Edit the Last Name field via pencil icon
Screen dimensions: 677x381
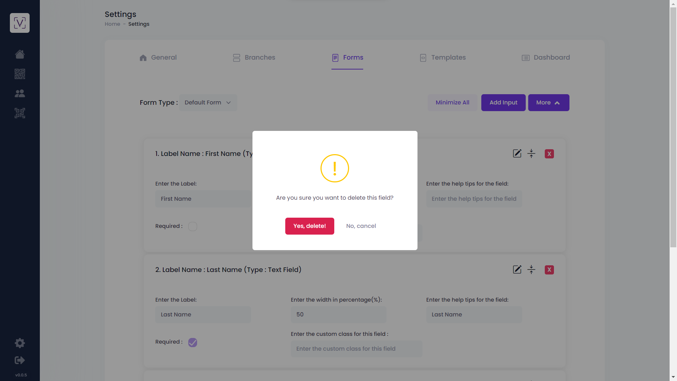517,270
